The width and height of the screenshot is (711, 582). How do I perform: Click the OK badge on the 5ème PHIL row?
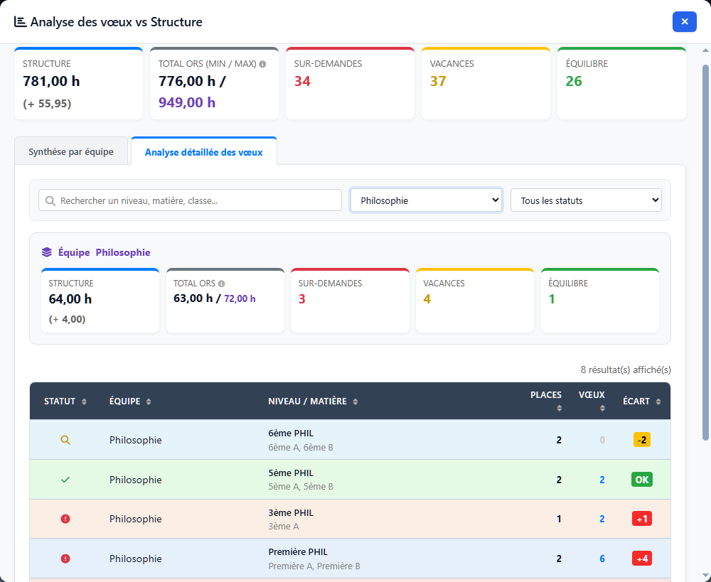tap(641, 480)
